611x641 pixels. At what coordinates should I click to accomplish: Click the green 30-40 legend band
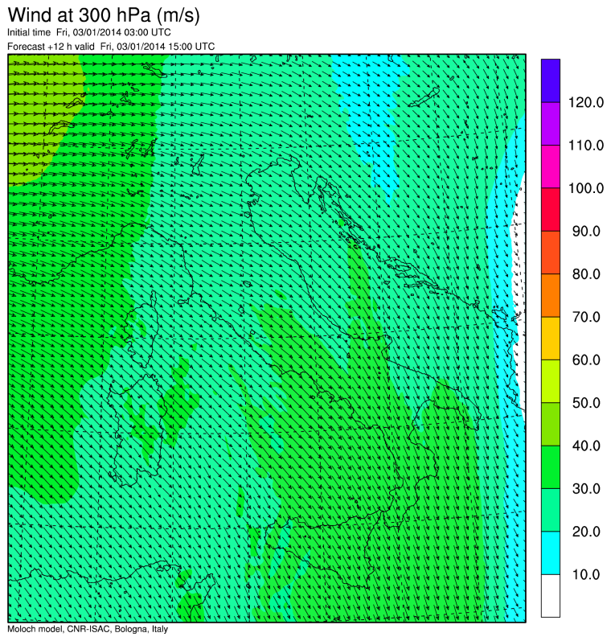[x=551, y=466]
